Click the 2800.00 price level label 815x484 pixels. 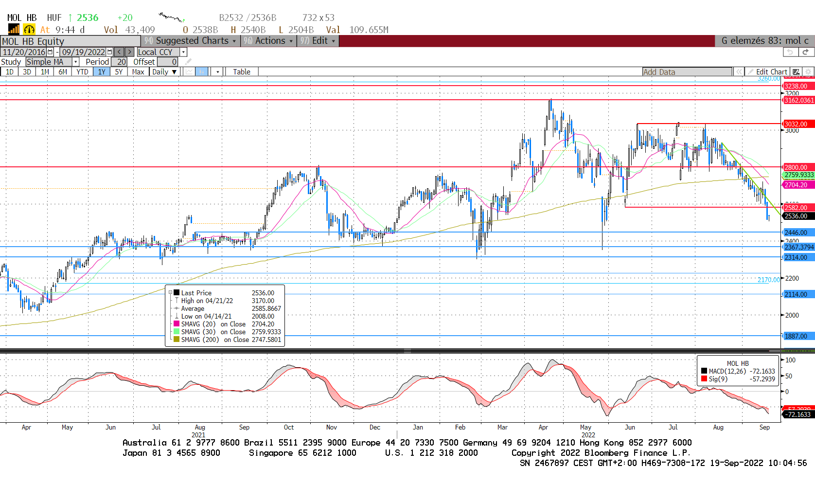tap(798, 167)
